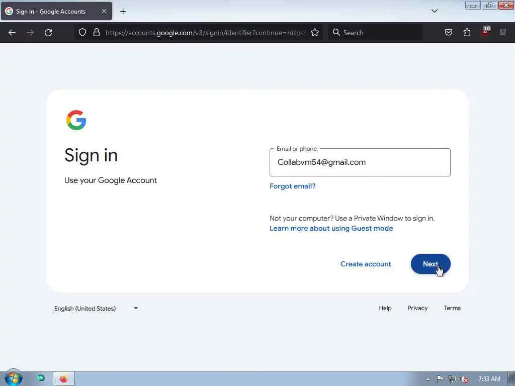Restore down the Firefox window
The width and height of the screenshot is (515, 386).
click(489, 5)
